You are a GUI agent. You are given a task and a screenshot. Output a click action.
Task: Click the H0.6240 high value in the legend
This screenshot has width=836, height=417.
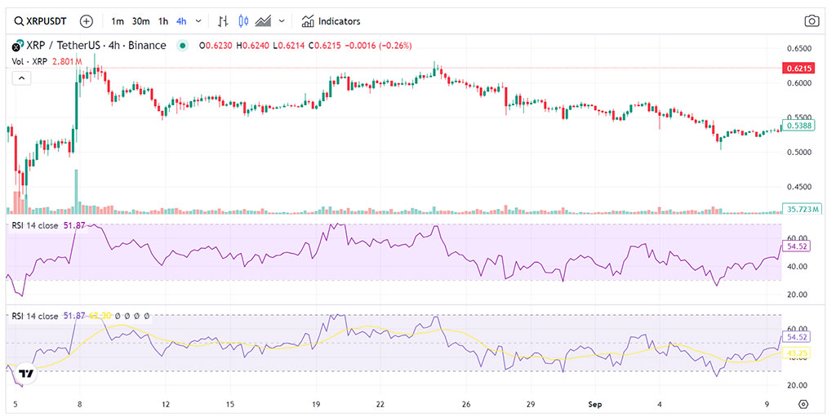coord(255,46)
